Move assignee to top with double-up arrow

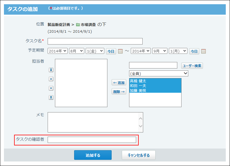point(51,70)
